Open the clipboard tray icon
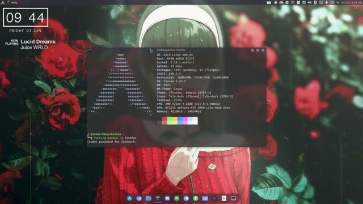363x204 pixels. 304,2
